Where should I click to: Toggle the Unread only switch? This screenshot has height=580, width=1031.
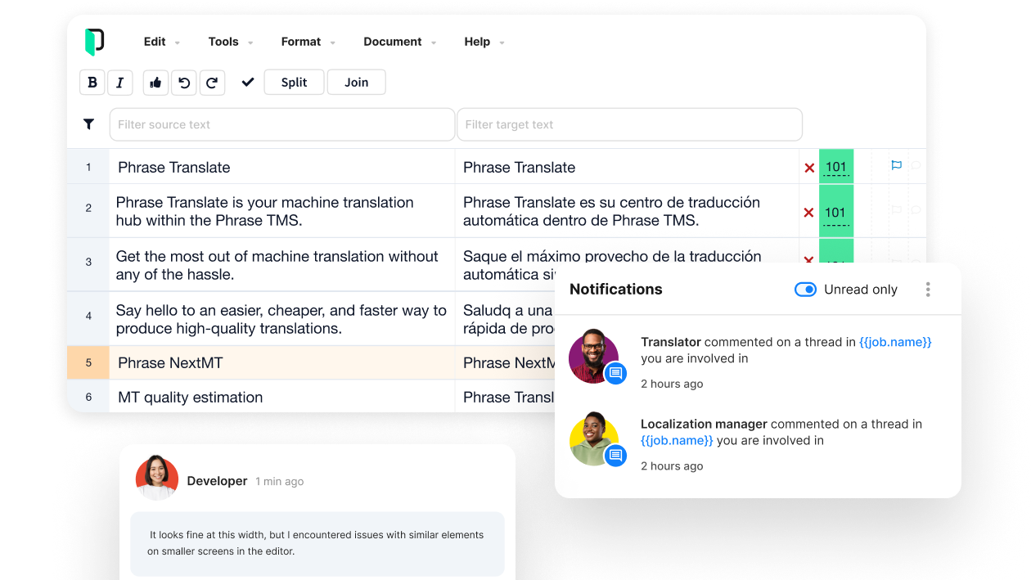click(x=805, y=290)
